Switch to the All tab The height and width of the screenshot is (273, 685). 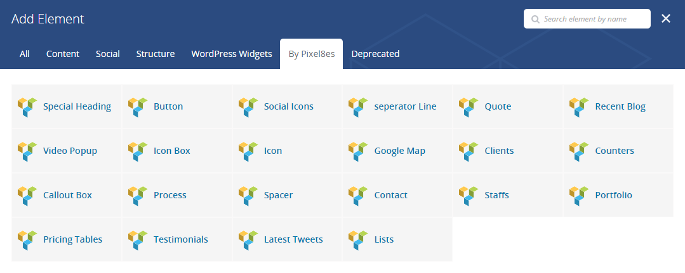click(25, 54)
